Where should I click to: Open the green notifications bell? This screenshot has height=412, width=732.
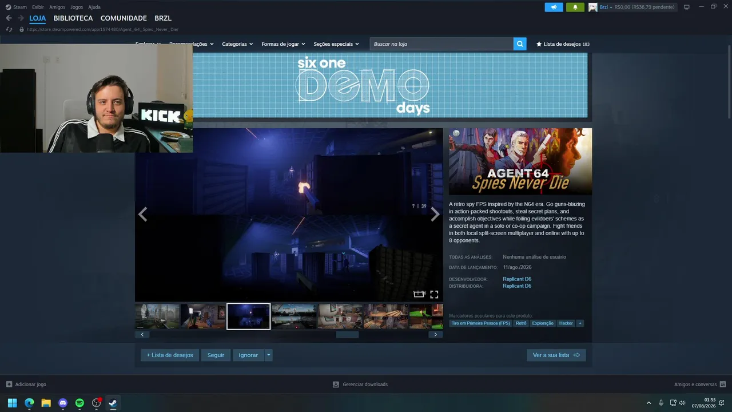pyautogui.click(x=575, y=7)
